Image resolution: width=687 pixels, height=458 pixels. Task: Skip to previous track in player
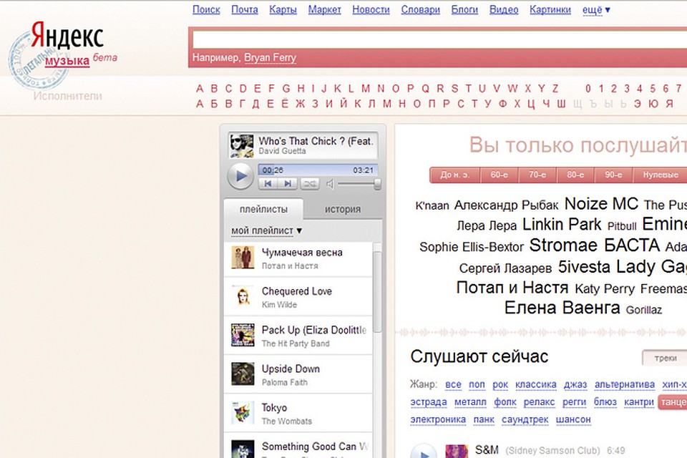268,184
